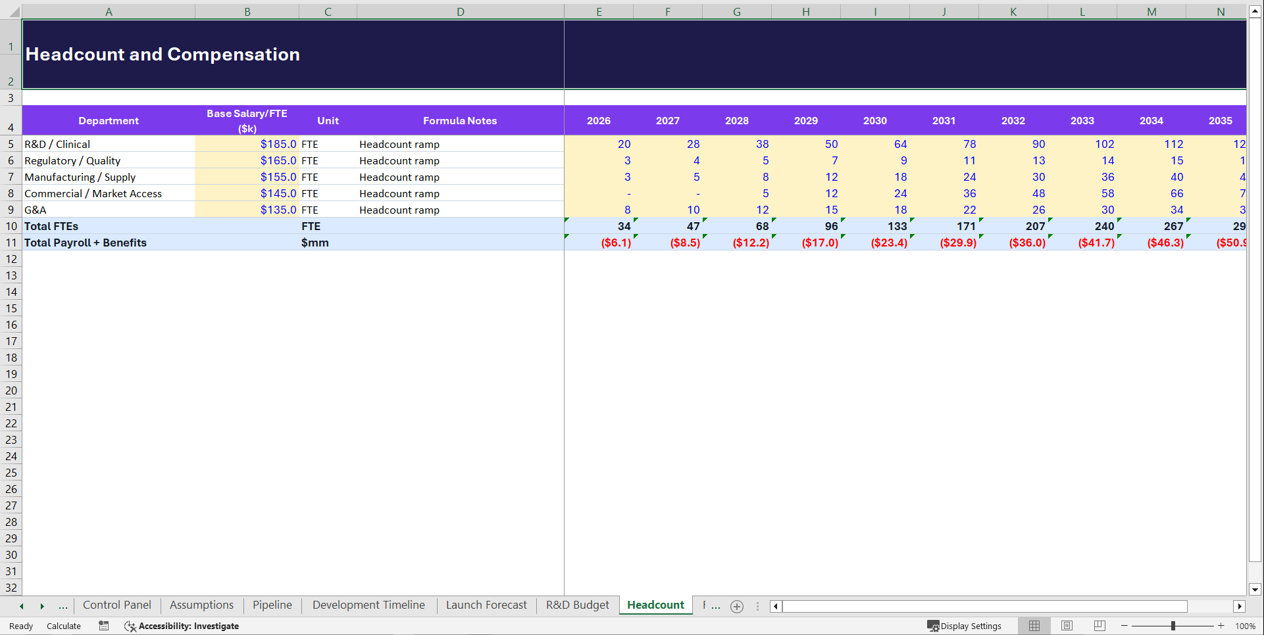This screenshot has width=1264, height=635.
Task: Click the Calculate status bar indicator
Action: tap(64, 626)
